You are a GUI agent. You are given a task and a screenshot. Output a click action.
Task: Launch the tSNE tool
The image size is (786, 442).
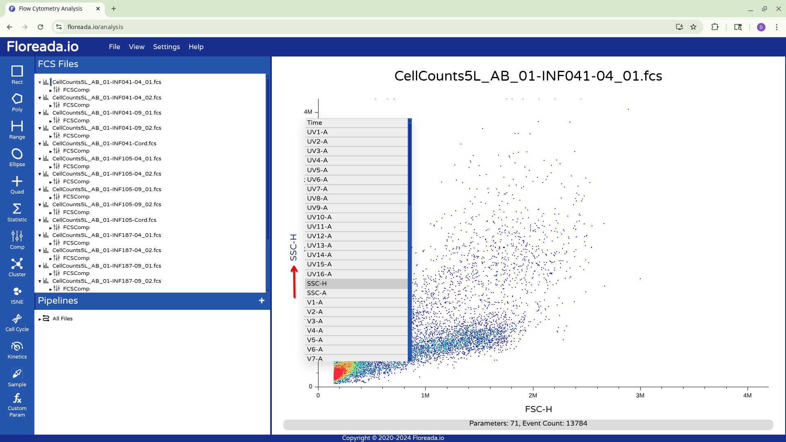[x=17, y=295]
